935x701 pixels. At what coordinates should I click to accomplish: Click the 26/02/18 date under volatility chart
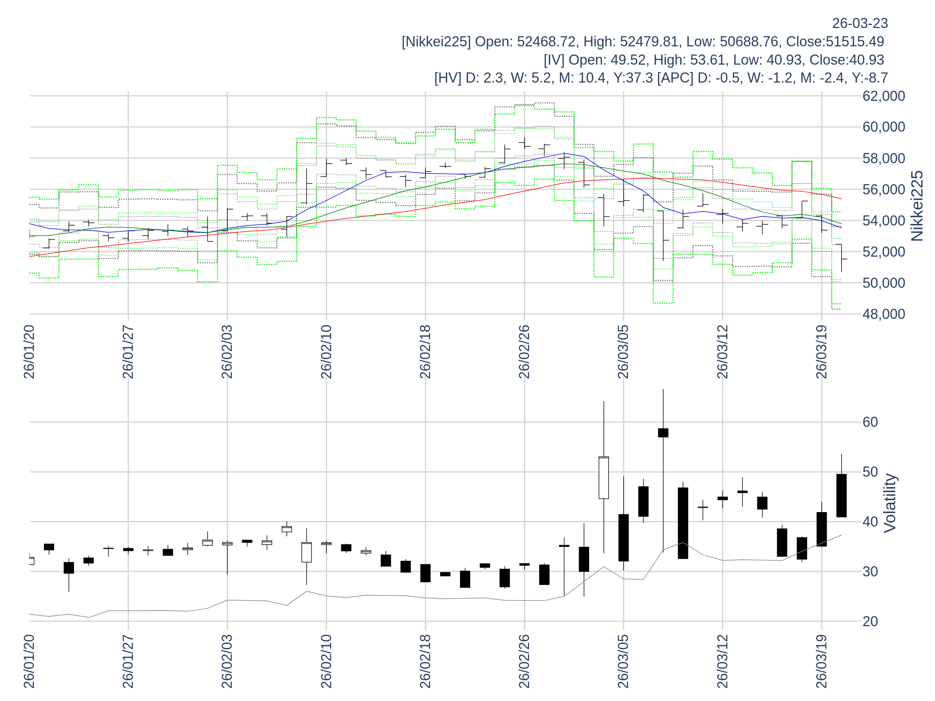pos(425,661)
